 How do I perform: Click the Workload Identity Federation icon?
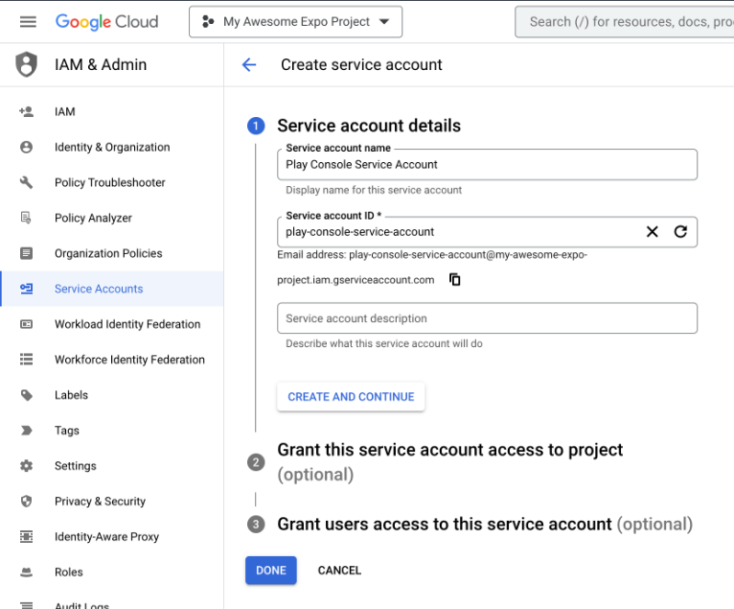(x=26, y=324)
